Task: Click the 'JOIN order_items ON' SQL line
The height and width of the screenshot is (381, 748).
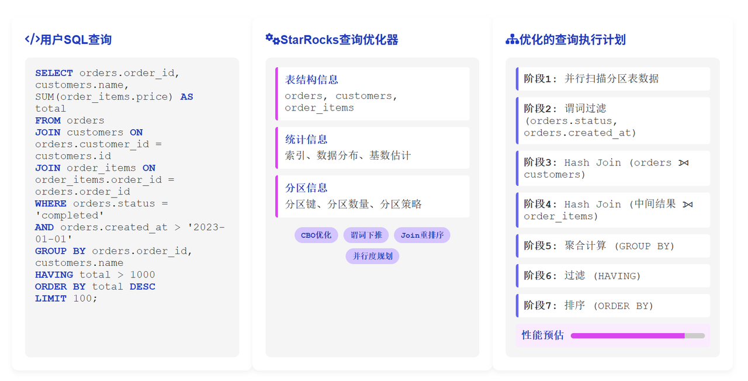Action: [95, 168]
